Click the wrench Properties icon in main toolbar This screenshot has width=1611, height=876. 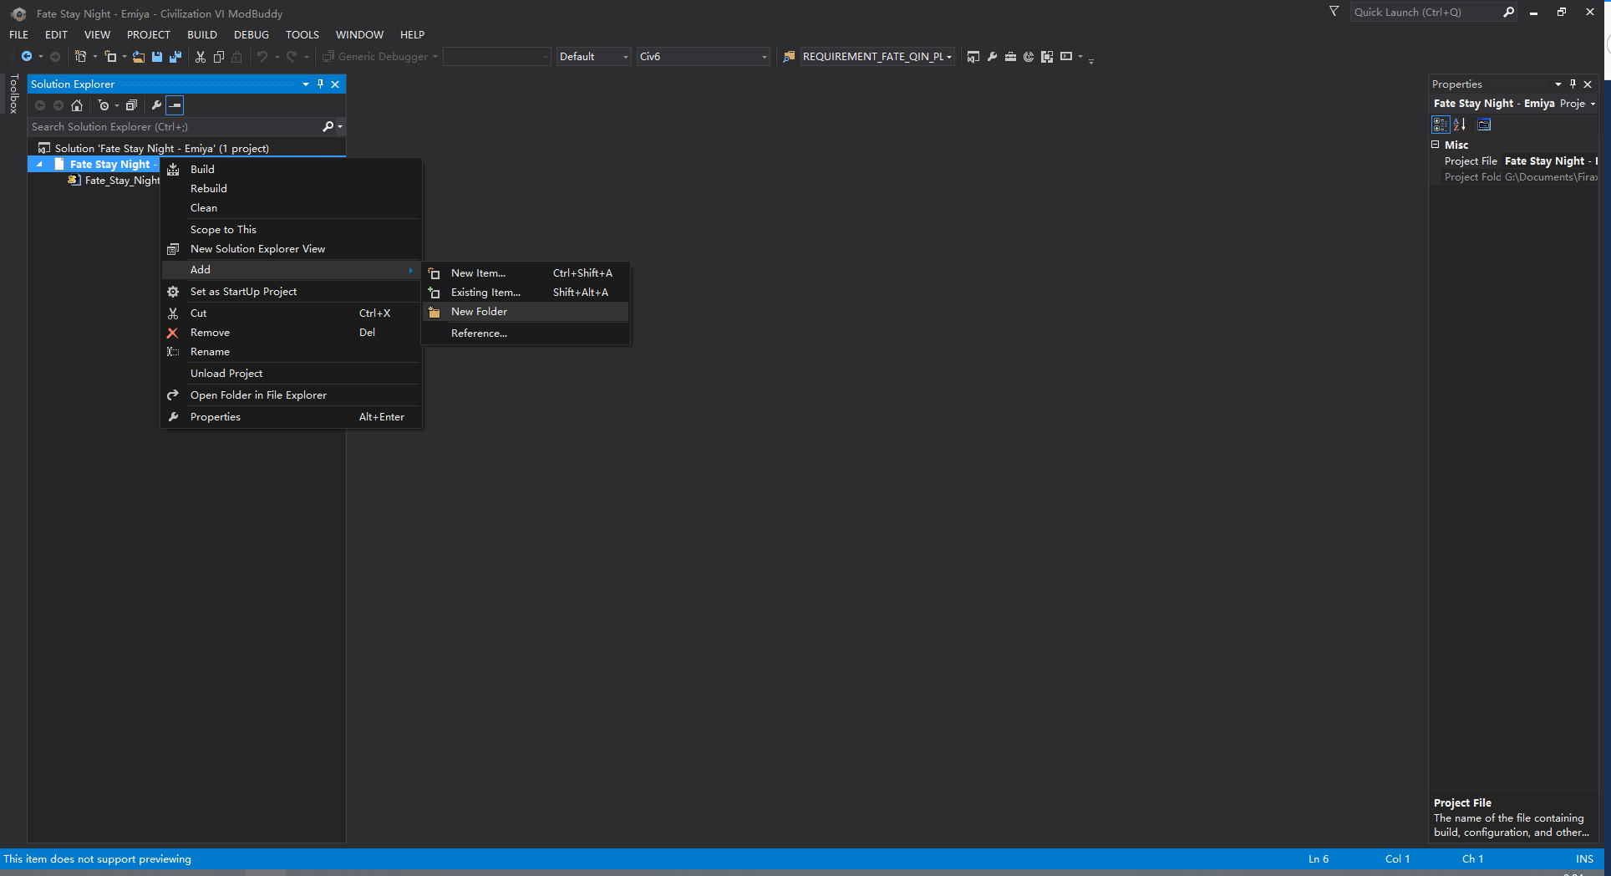point(992,57)
